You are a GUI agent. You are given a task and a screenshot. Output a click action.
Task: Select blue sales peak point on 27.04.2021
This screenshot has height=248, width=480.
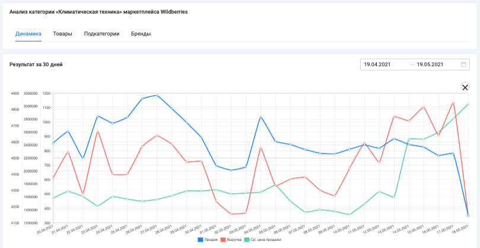pos(157,95)
